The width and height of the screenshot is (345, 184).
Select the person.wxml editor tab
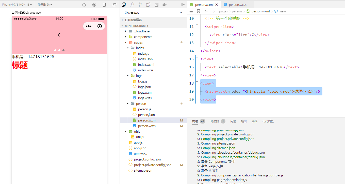coord(204,5)
